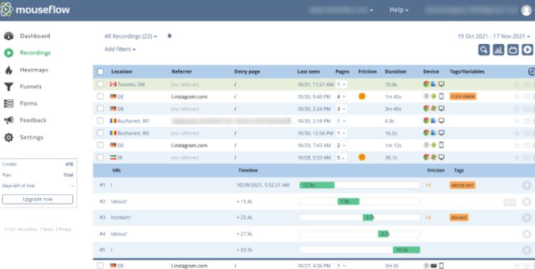535x269 pixels.
Task: Sort by Last seen column header
Action: 309,72
